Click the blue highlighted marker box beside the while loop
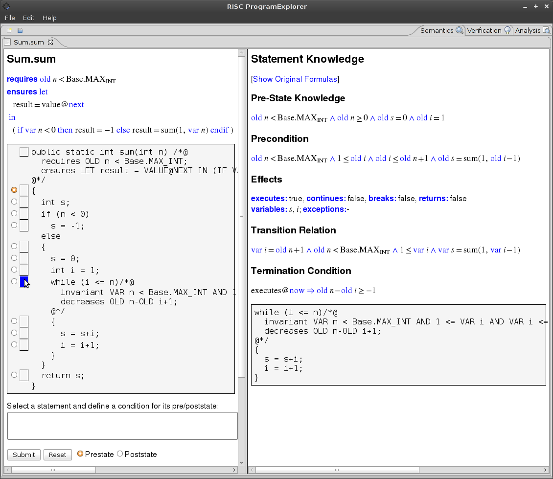 tap(24, 282)
